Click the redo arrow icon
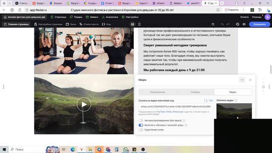This screenshot has width=272, height=153. pos(228,24)
